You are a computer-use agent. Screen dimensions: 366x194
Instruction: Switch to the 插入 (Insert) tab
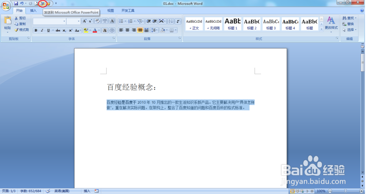pos(33,11)
